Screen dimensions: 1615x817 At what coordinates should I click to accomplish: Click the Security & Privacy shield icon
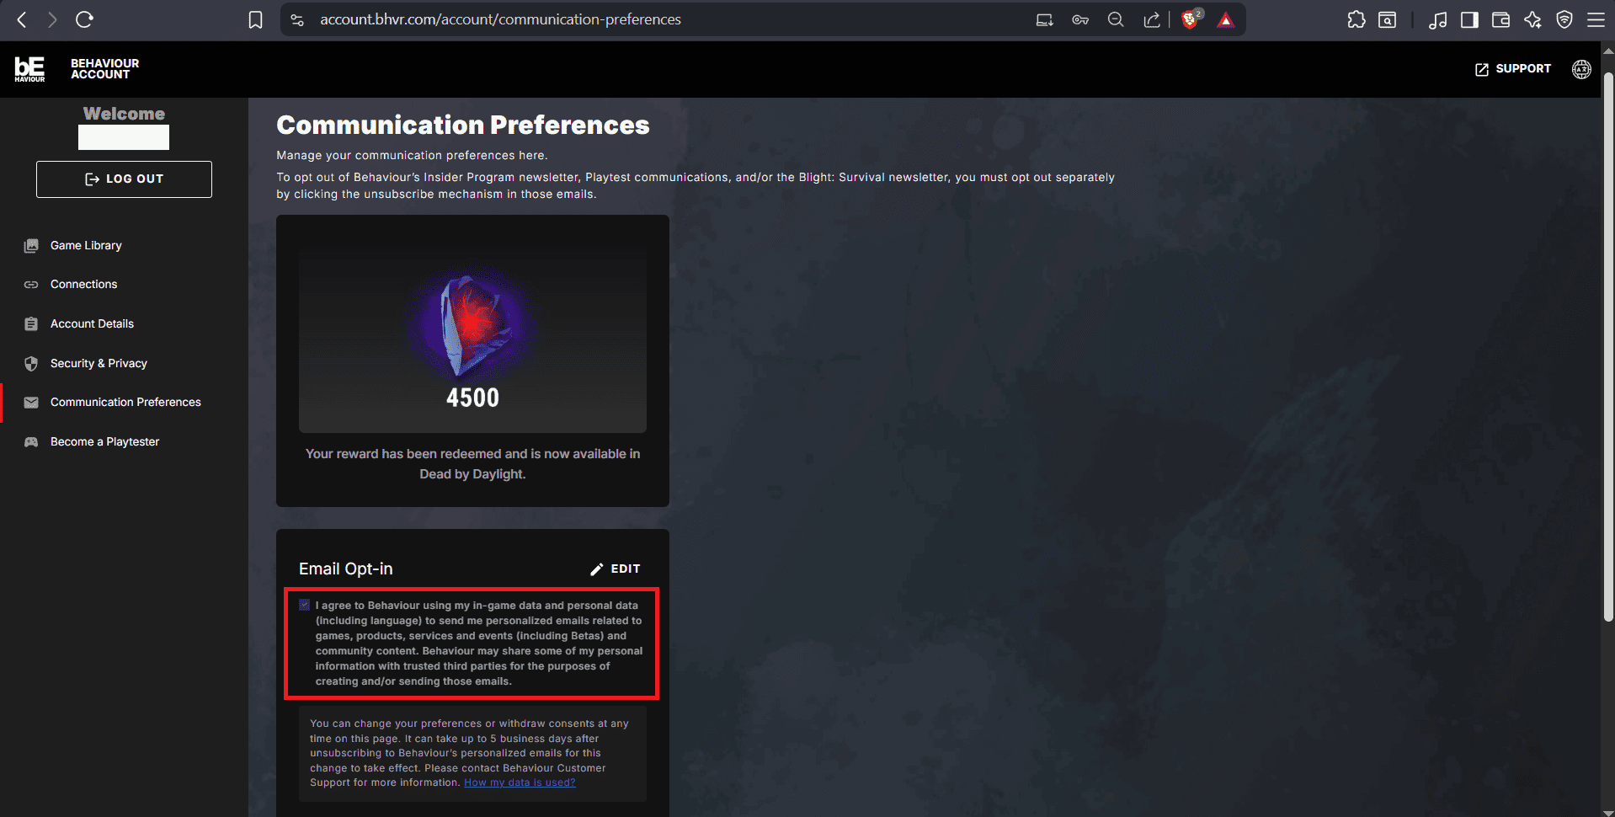(x=31, y=364)
